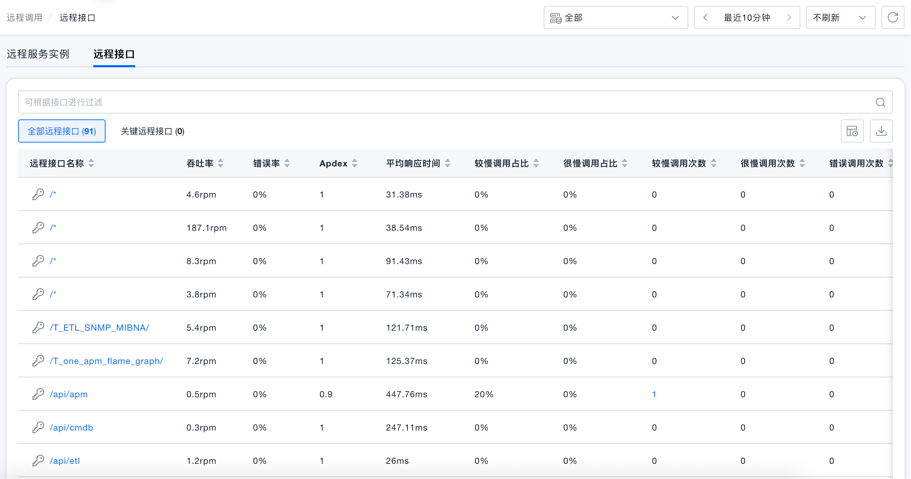Open the 全部 application dropdown
This screenshot has height=479, width=911.
point(616,17)
